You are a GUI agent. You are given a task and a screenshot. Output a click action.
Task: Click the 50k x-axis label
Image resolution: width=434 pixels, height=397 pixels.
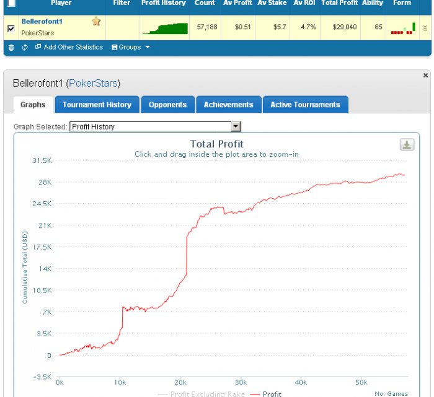pyautogui.click(x=361, y=383)
